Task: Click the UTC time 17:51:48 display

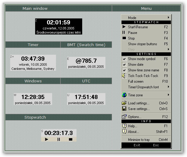Action: pyautogui.click(x=86, y=97)
